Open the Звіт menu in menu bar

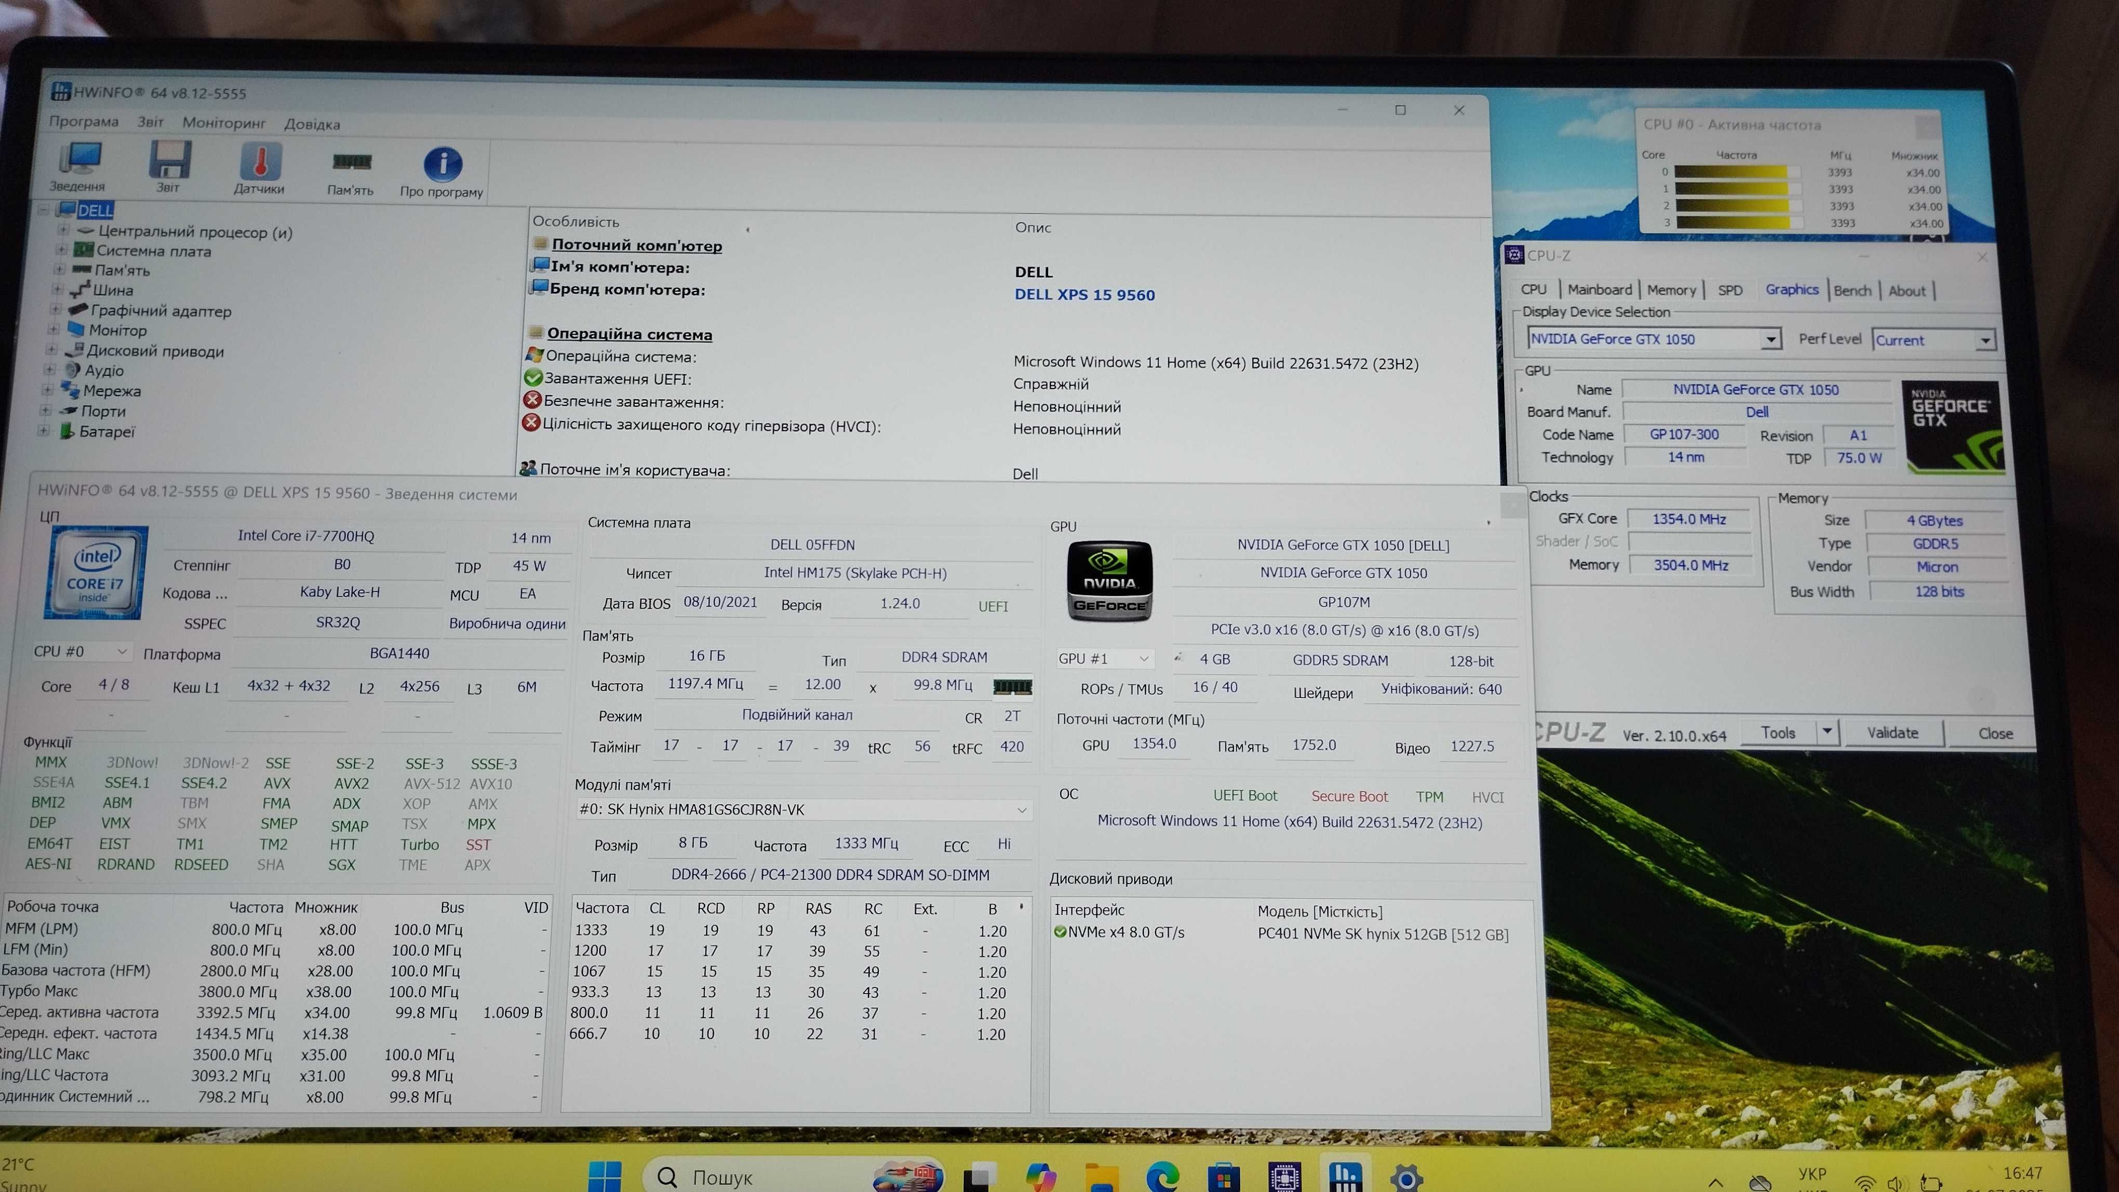pos(151,121)
